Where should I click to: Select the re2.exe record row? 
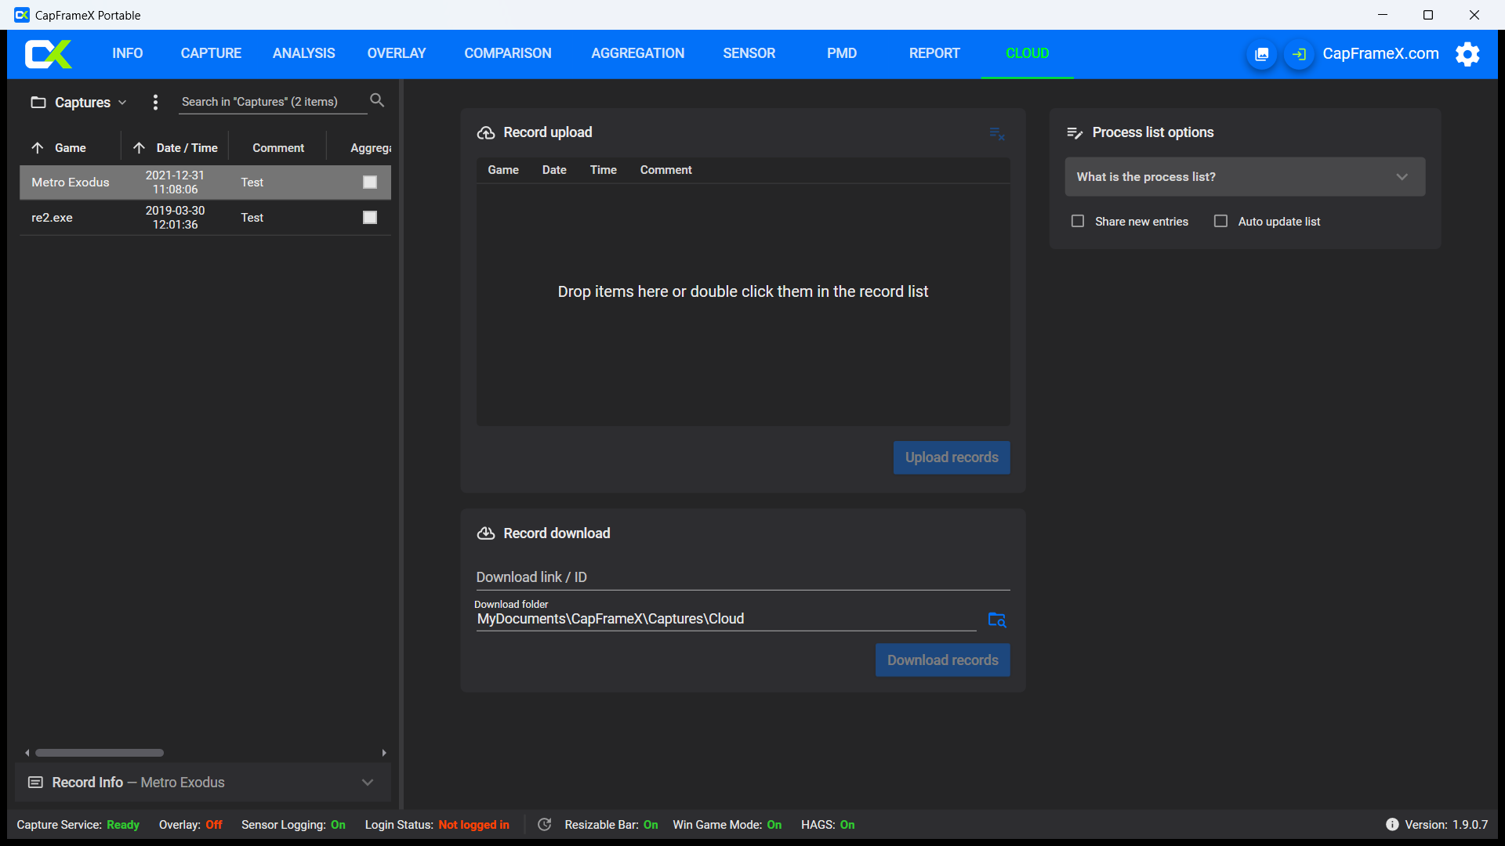(205, 218)
